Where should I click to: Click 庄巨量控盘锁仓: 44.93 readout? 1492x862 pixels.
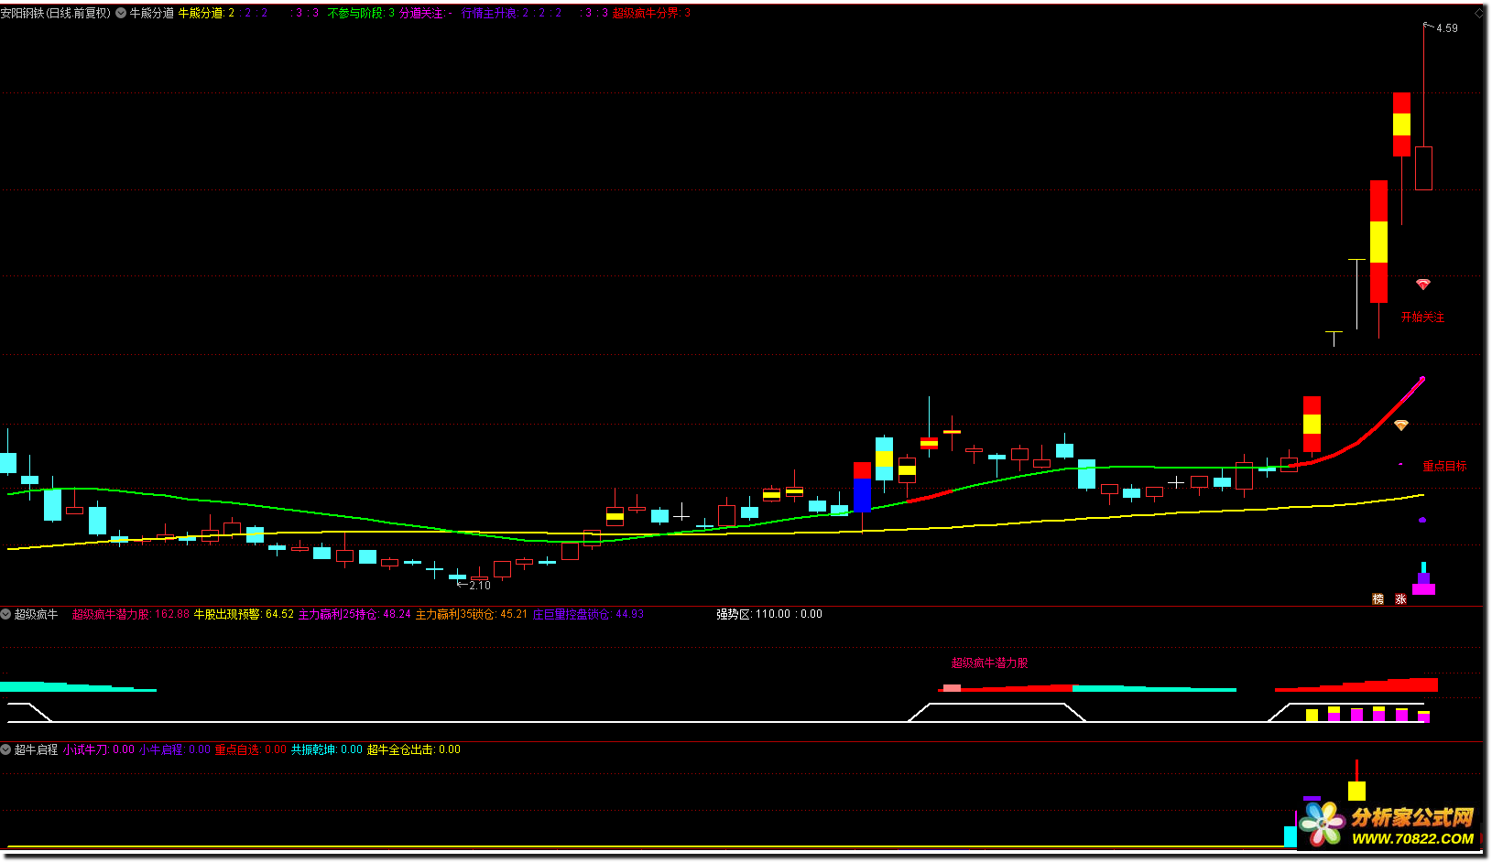click(x=588, y=614)
